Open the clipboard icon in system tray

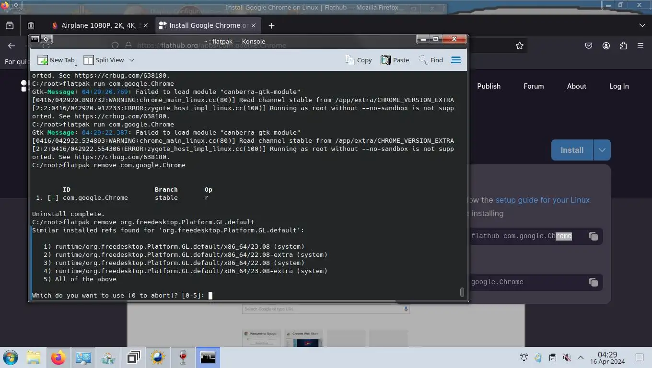[x=552, y=357]
